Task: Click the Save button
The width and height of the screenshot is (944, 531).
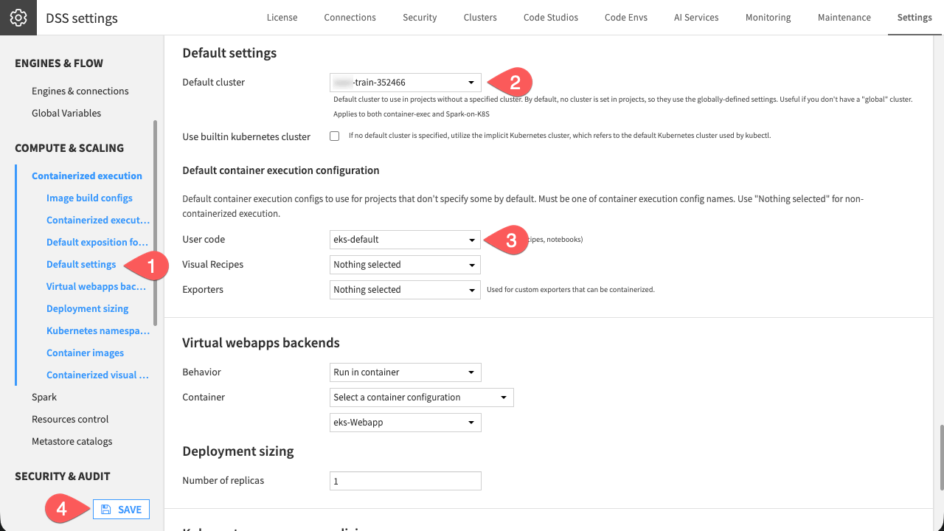Action: click(121, 510)
